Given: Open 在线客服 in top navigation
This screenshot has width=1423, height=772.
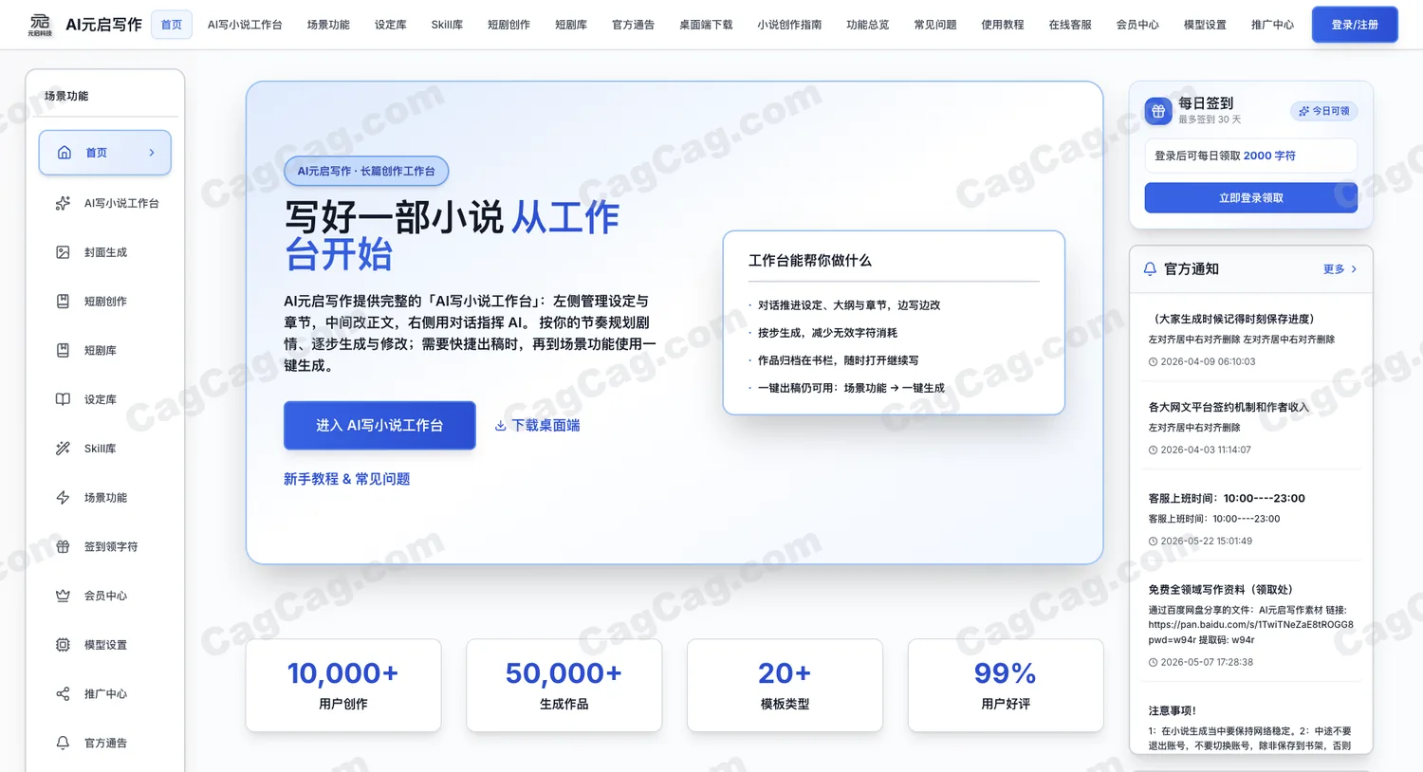Looking at the screenshot, I should [x=1070, y=25].
